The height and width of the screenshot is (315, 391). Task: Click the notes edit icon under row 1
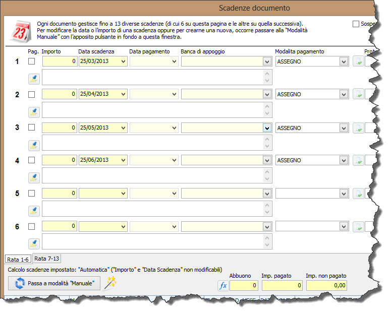[x=34, y=78]
